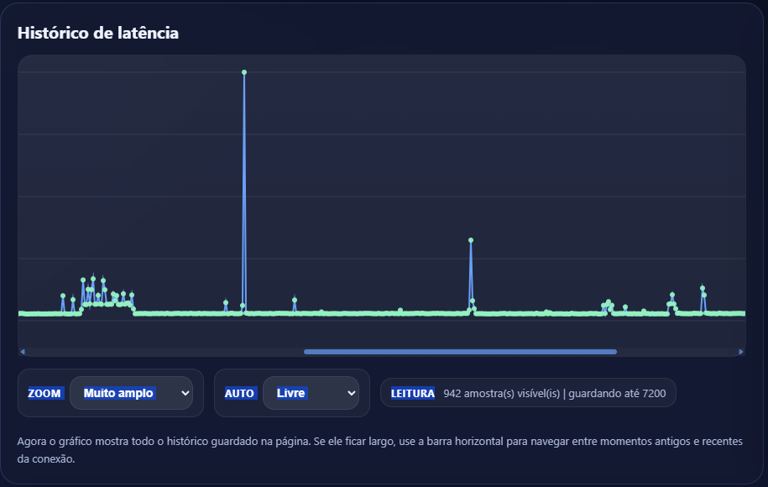Click the chevron arrow in the Livre selector
The image size is (768, 487).
[x=352, y=393]
